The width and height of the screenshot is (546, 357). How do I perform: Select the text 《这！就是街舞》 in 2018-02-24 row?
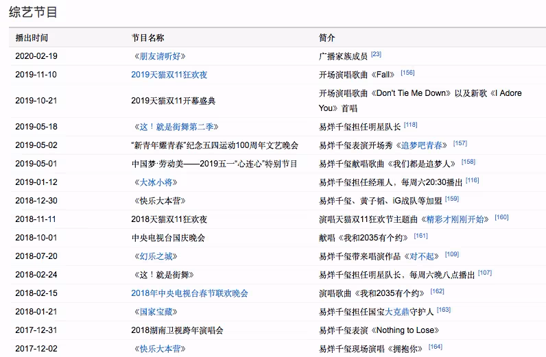[163, 275]
